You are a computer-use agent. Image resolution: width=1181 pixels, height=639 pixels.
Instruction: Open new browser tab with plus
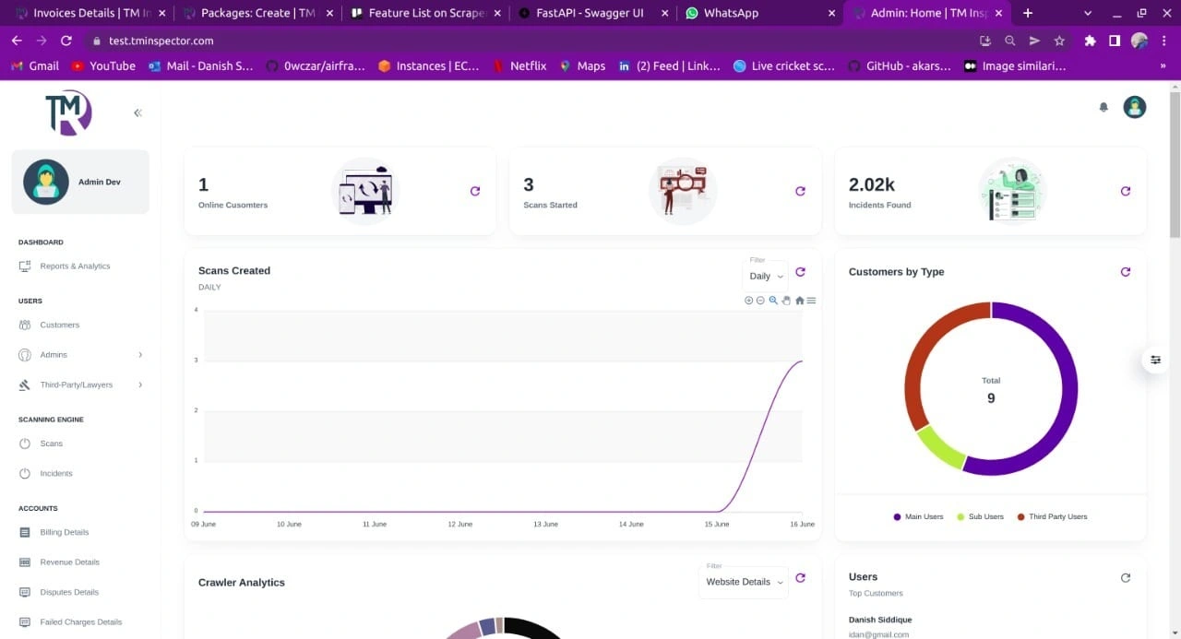(x=1028, y=13)
